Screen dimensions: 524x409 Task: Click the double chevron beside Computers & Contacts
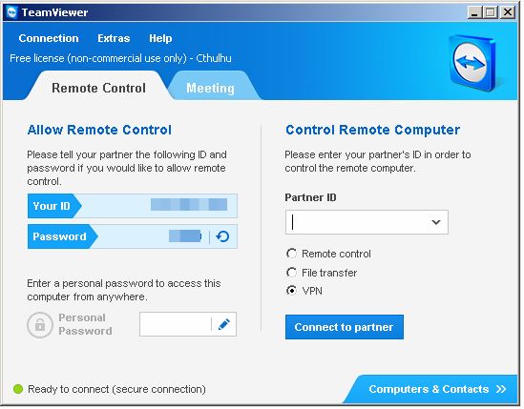click(501, 389)
